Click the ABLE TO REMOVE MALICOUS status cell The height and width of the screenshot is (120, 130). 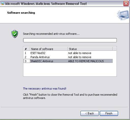86,61
